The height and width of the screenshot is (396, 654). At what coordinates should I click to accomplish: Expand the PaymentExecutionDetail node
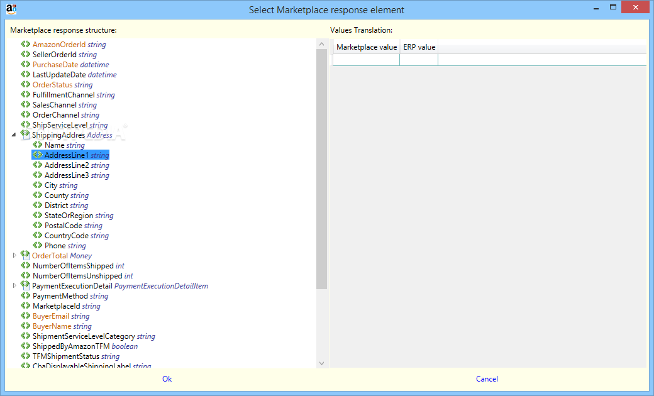tap(14, 285)
